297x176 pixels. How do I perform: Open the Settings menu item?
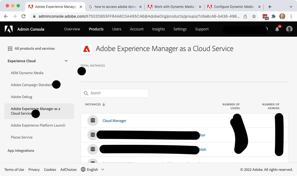point(180,29)
